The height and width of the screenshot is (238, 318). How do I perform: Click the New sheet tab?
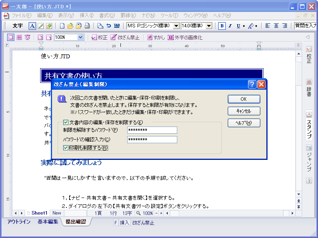click(56, 213)
